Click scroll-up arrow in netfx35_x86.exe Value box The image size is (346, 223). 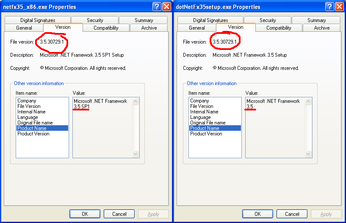[x=135, y=101]
